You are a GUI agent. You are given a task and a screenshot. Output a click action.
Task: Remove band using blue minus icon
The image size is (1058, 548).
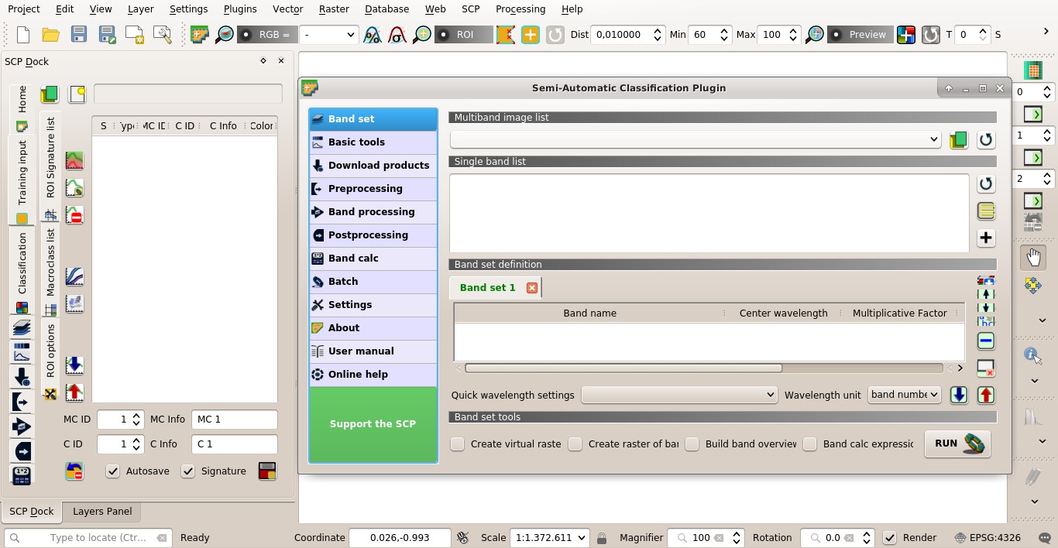985,341
